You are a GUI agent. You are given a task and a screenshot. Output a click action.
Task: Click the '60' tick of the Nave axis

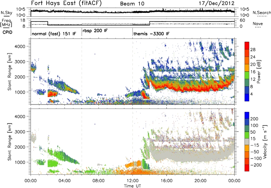point(243,20)
